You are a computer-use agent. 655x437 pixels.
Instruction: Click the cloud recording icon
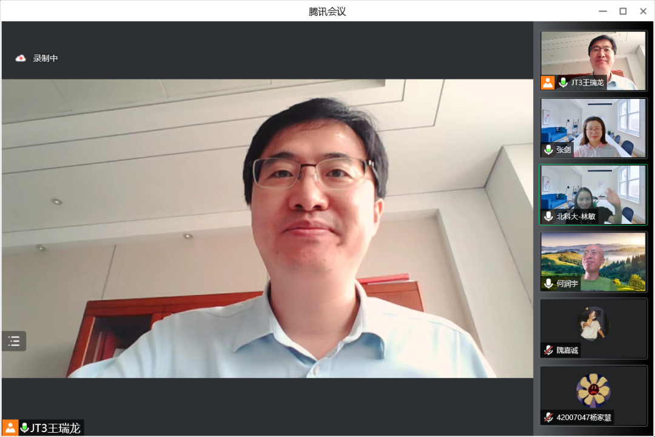click(x=21, y=58)
